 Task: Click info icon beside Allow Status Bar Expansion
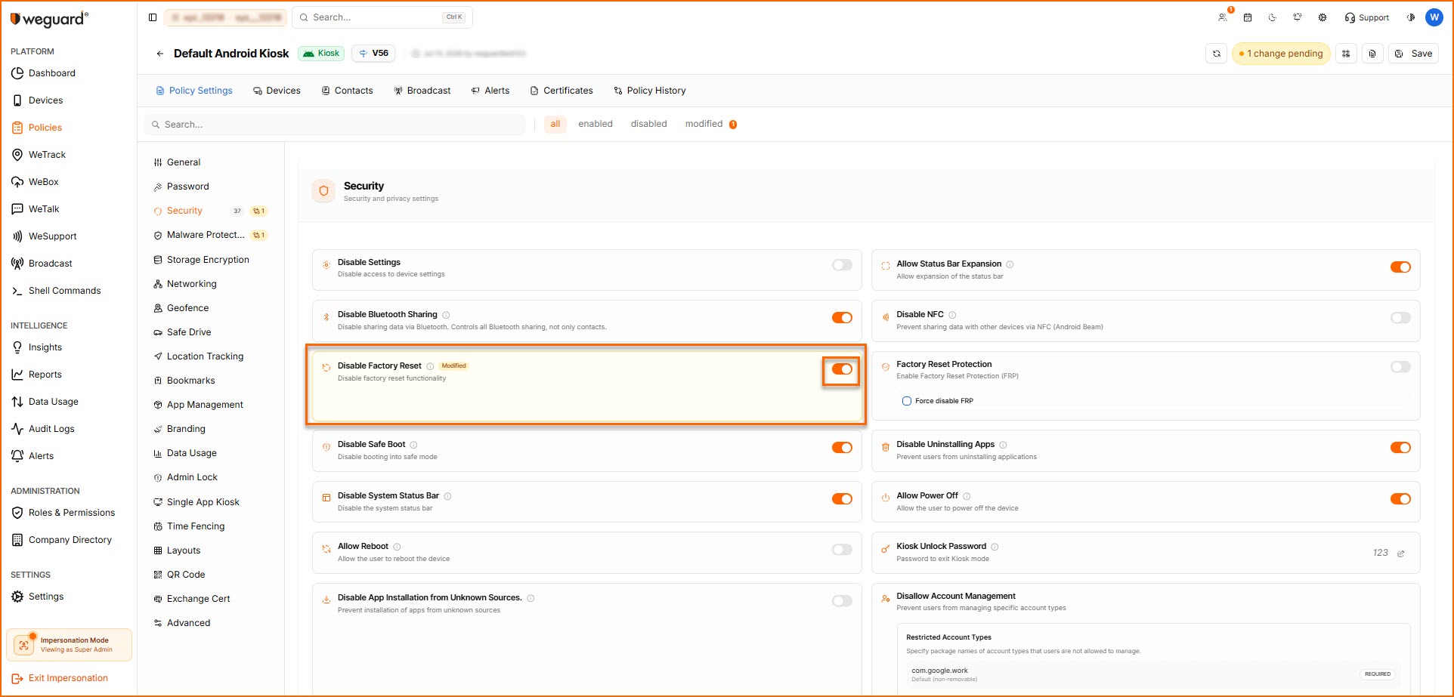click(1010, 264)
